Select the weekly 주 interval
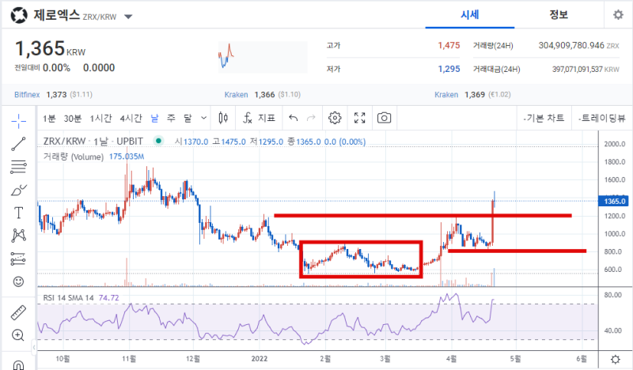The image size is (633, 370). click(x=171, y=119)
